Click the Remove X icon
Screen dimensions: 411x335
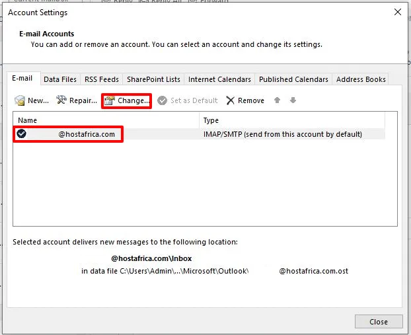coord(231,100)
